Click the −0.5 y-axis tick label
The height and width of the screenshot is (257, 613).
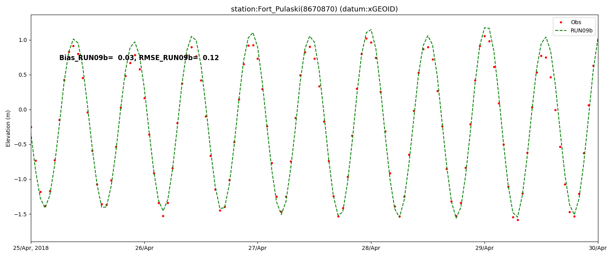tap(21, 144)
